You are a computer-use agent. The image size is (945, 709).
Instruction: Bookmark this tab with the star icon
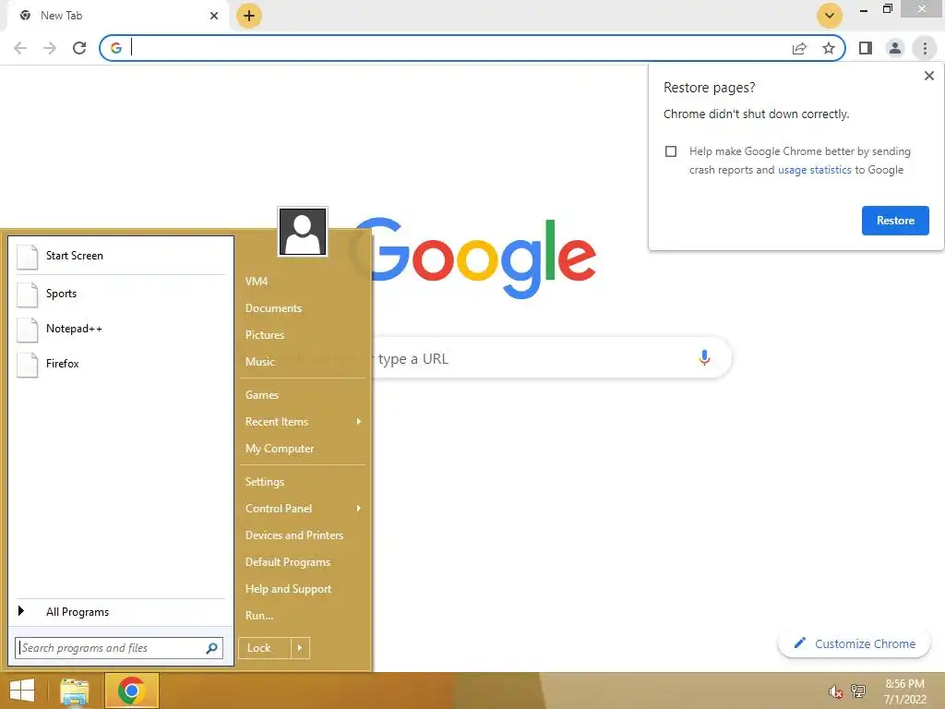tap(829, 48)
